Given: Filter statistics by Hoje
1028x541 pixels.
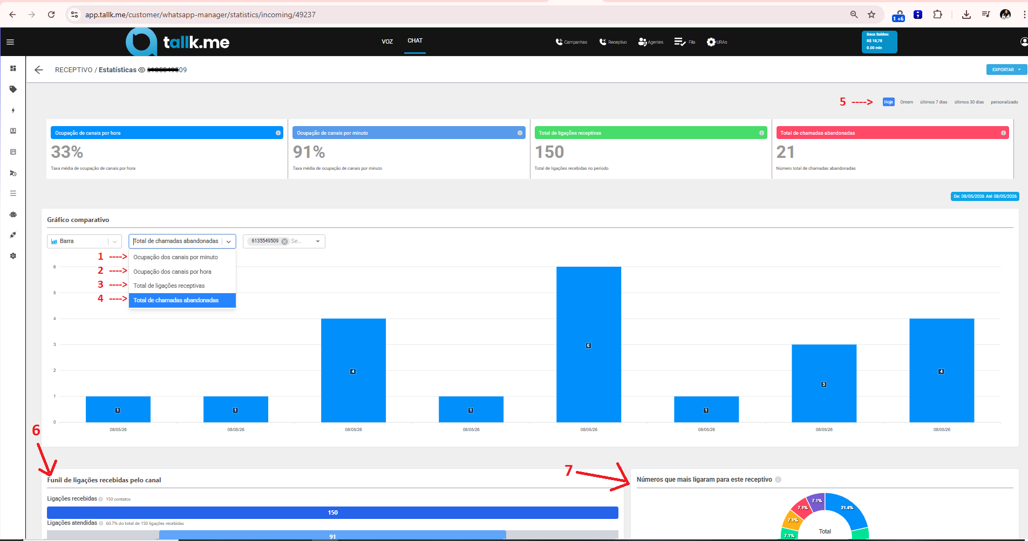Looking at the screenshot, I should click(x=889, y=102).
